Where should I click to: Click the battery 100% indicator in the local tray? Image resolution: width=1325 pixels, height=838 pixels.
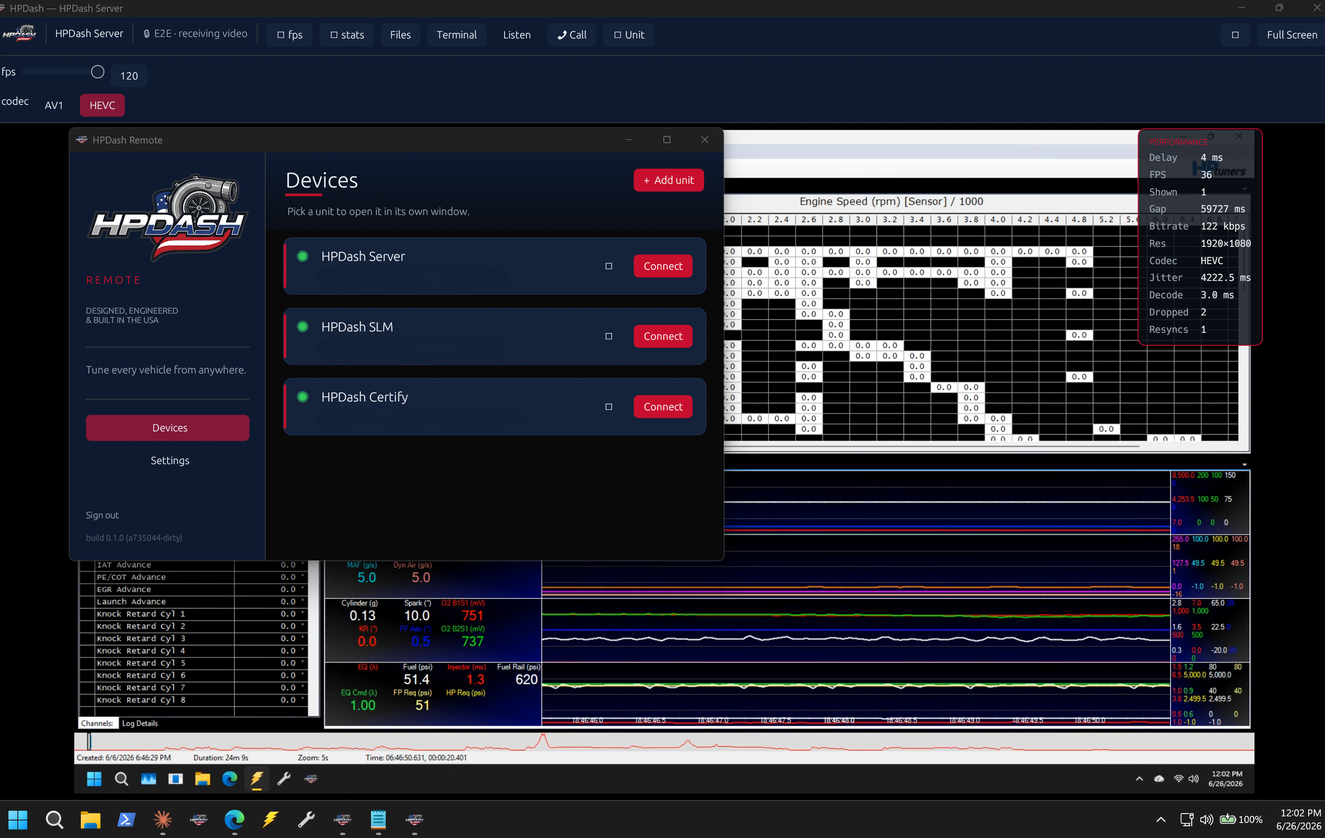(x=1241, y=820)
